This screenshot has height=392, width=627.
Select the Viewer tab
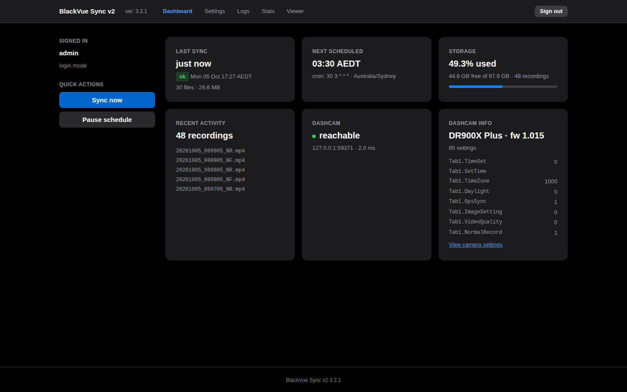295,11
